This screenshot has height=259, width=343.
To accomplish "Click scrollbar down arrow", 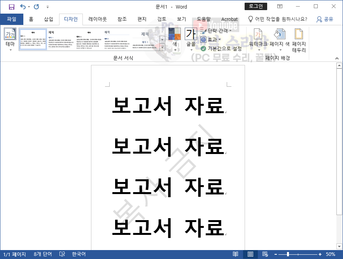I will [x=339, y=246].
